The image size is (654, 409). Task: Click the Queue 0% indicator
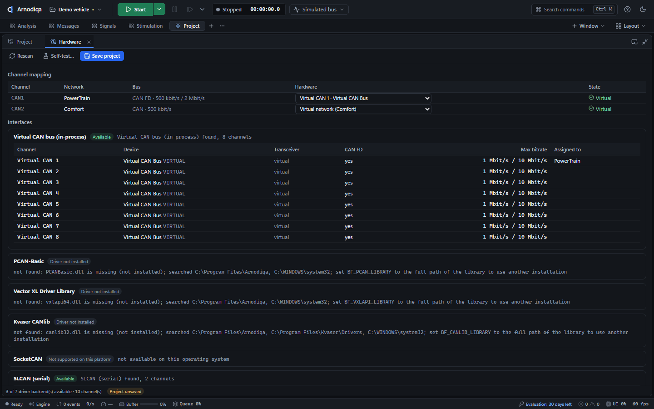(x=187, y=404)
